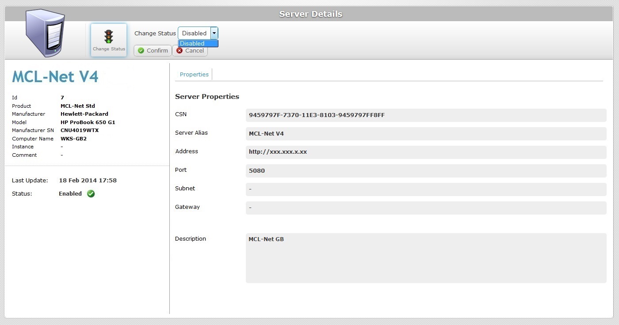Click the Computer Name value WKS-GB2
619x325 pixels.
73,139
